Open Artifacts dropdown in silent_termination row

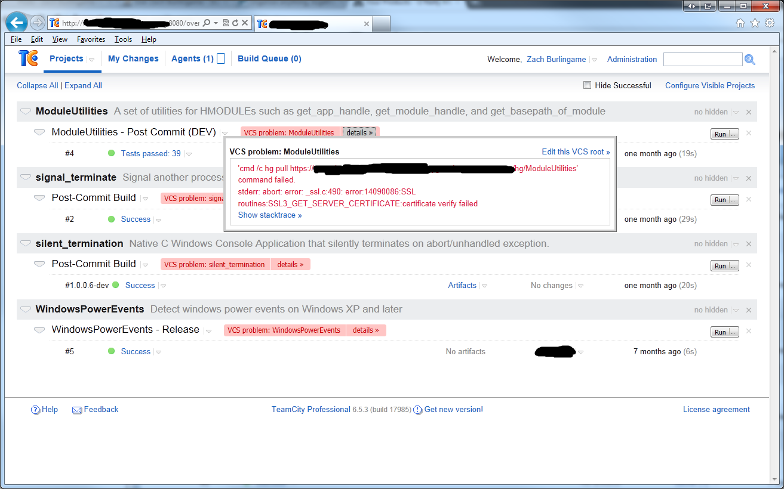(x=484, y=286)
